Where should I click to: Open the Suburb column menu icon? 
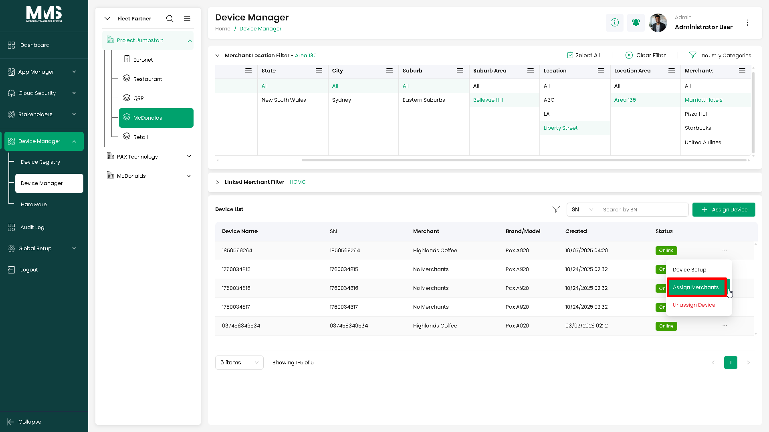[460, 70]
